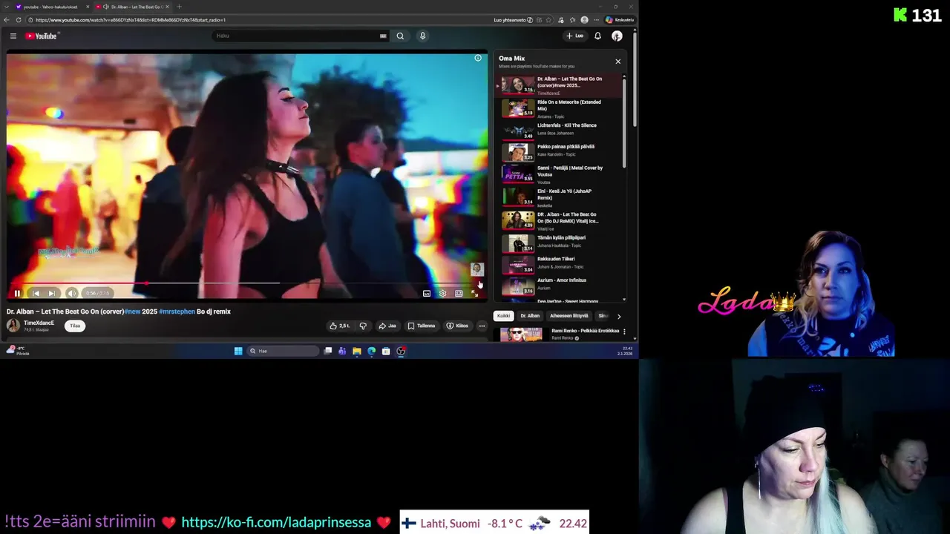This screenshot has height=534, width=950.
Task: Open YouTube notifications bell
Action: 597,36
